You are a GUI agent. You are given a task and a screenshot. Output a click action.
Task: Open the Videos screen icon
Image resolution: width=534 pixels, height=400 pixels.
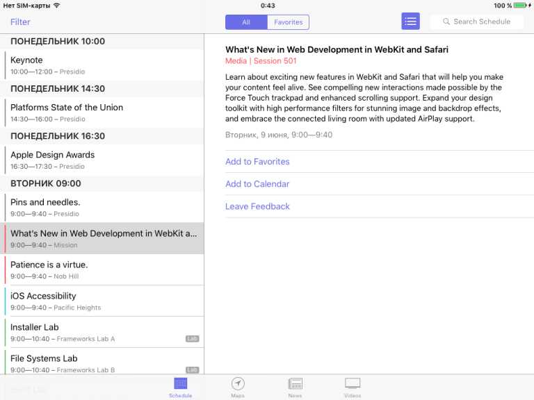353,383
